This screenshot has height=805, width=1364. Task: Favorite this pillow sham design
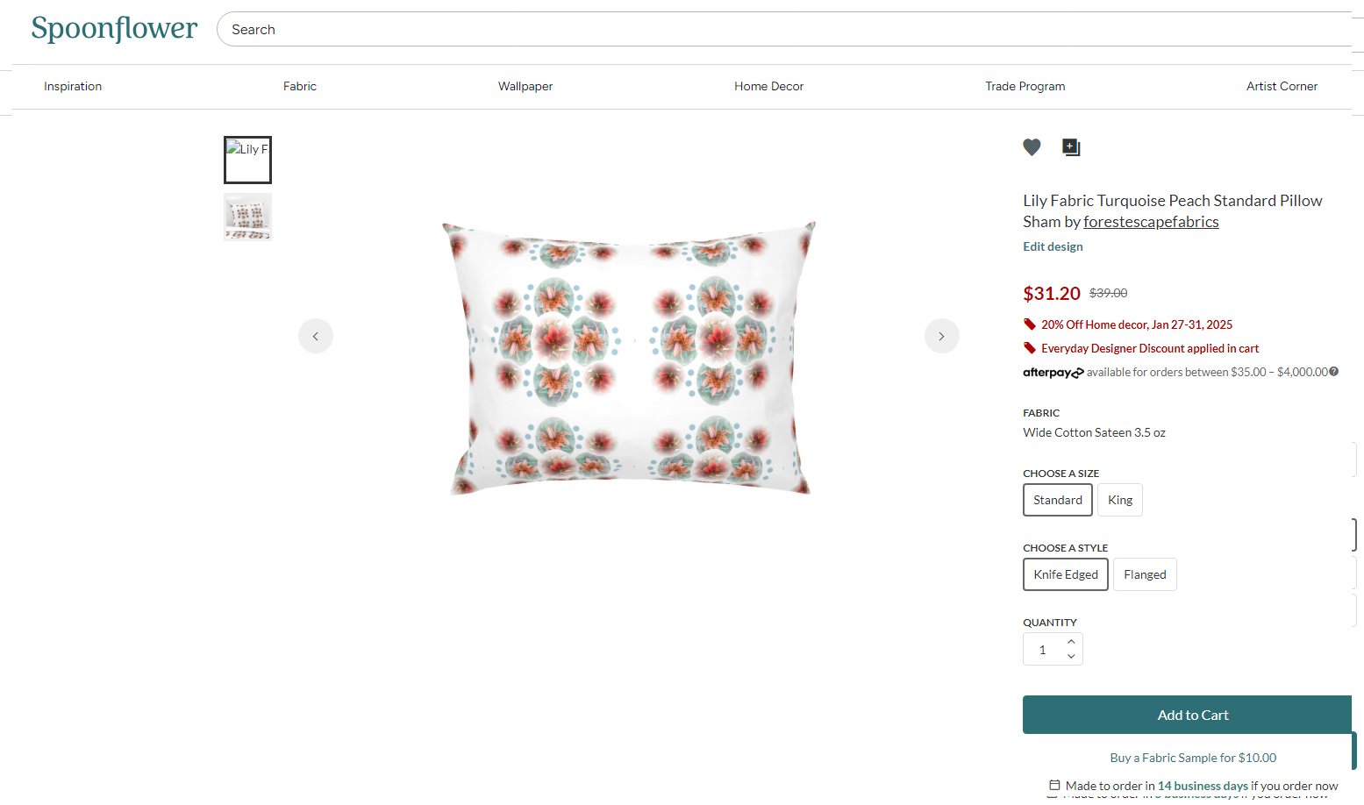click(1032, 147)
